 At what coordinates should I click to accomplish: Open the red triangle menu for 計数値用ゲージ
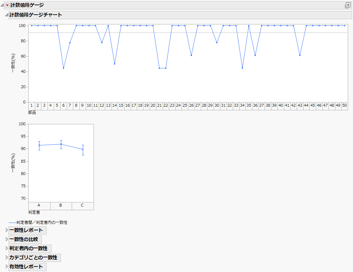click(7, 5)
